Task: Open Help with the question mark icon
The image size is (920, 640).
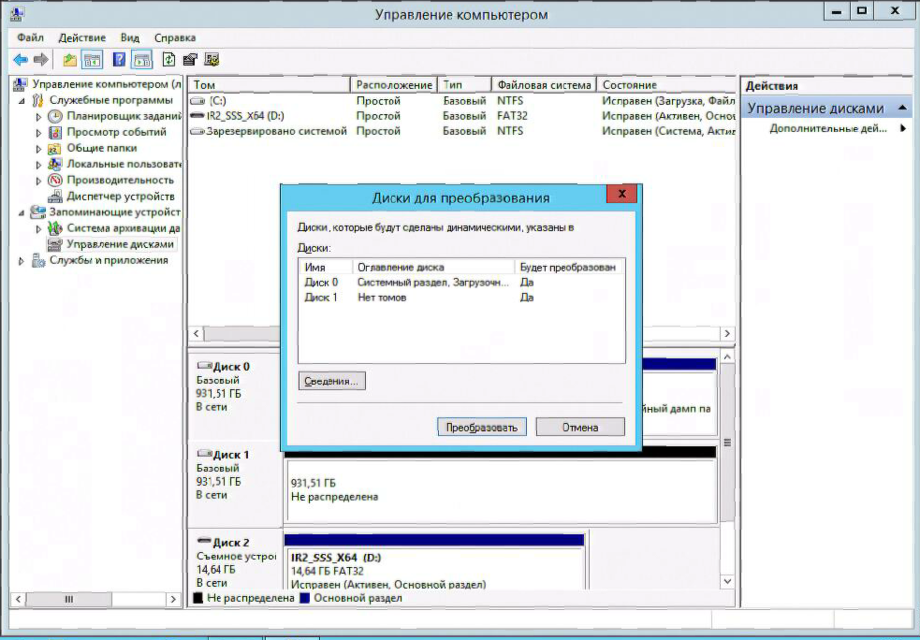Action: 119,59
